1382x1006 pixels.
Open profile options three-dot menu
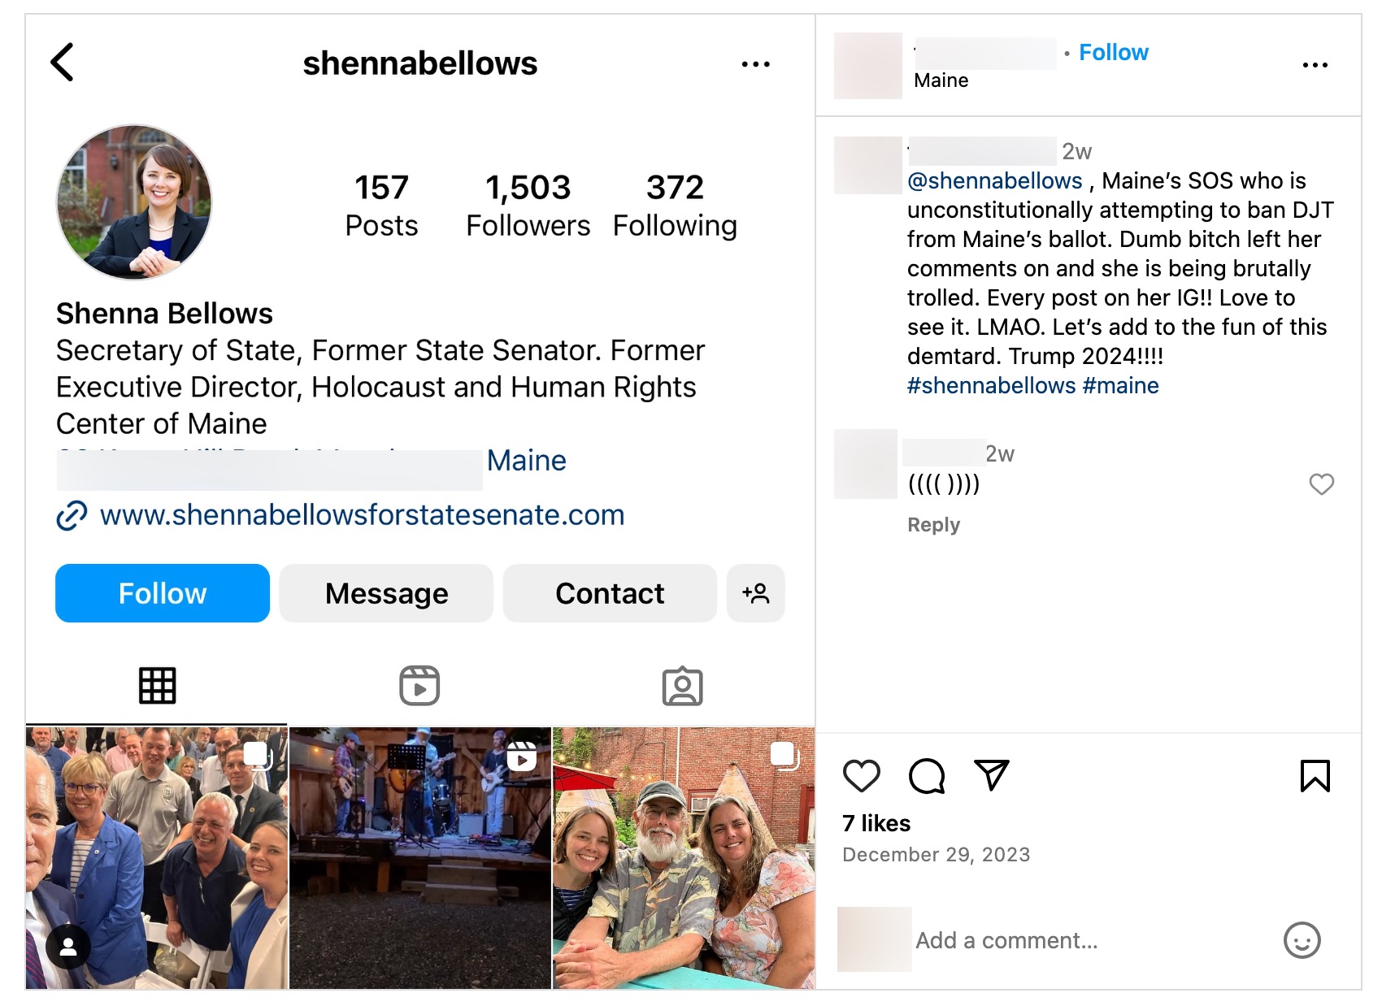coord(755,64)
